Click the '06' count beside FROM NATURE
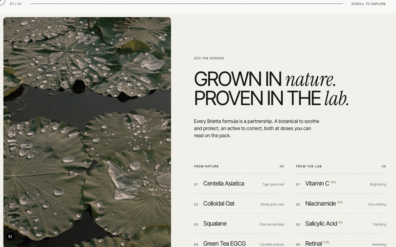Screen dimensions: 396x247 [x=282, y=166]
